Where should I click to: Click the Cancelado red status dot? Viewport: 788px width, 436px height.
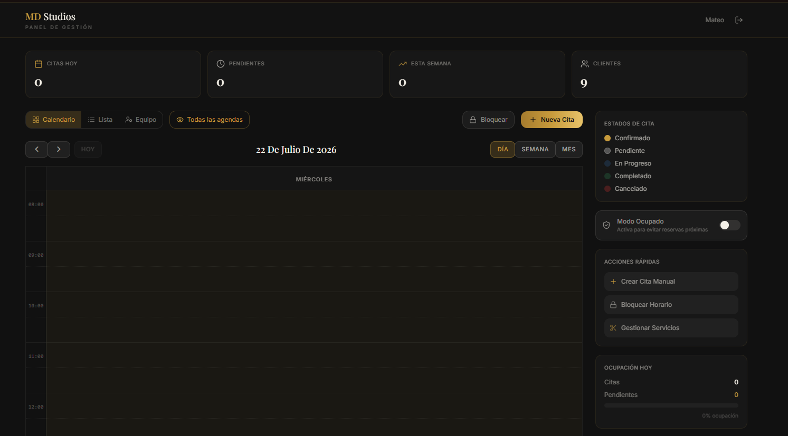[607, 189]
